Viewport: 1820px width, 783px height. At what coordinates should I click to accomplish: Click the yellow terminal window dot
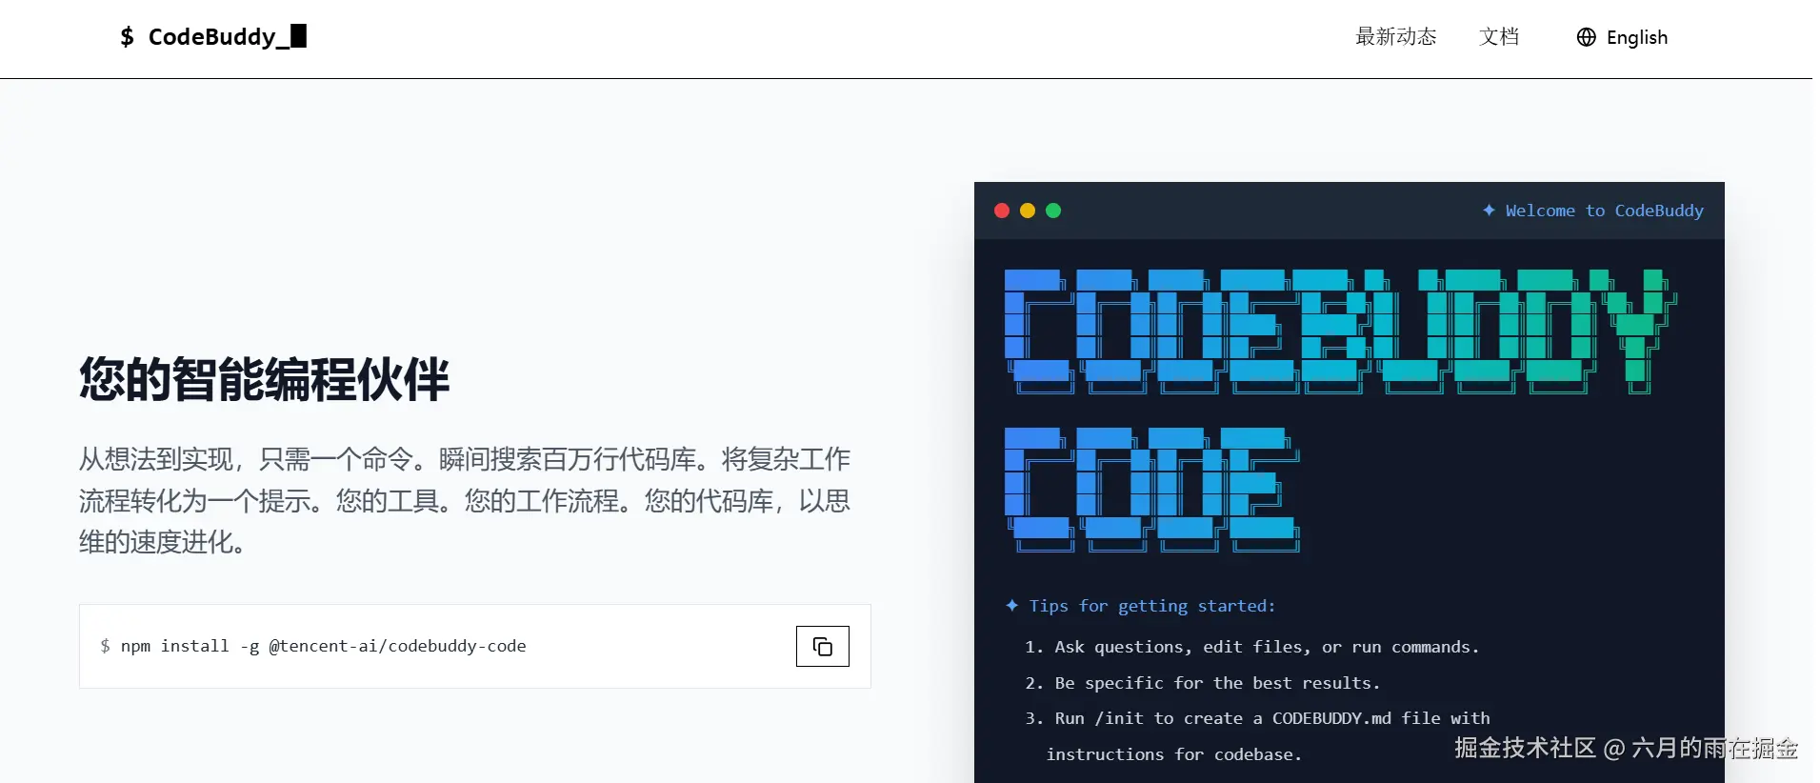[1028, 211]
